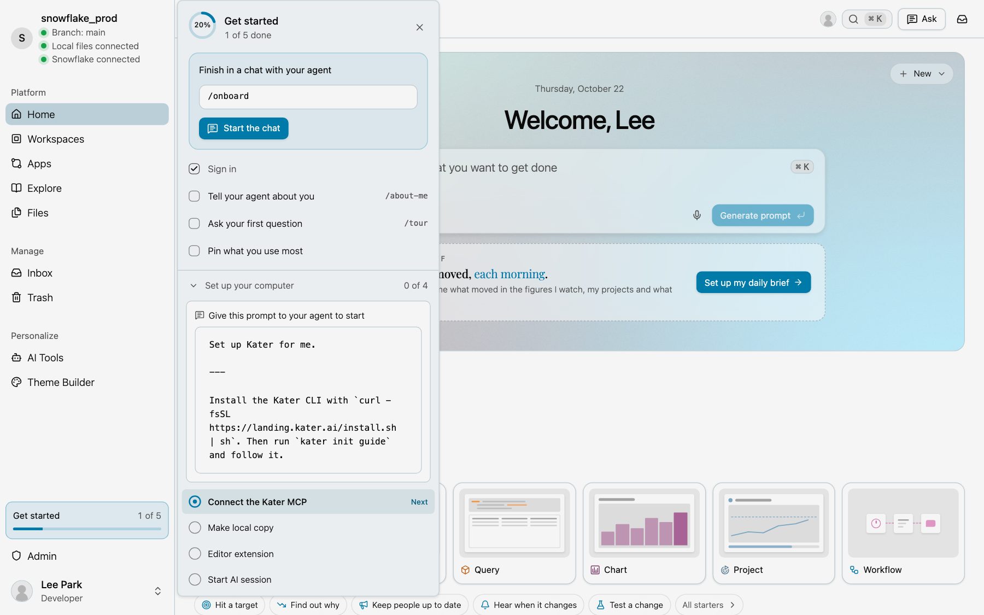The image size is (984, 615).
Task: Open Workspaces in the sidebar
Action: tap(87, 139)
